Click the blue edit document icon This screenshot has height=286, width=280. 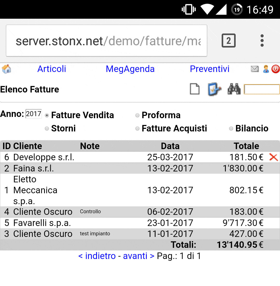click(x=214, y=89)
